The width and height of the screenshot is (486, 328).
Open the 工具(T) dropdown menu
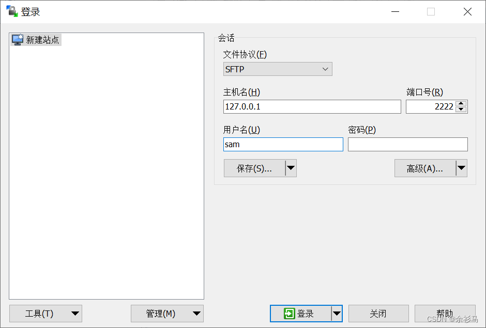coord(45,314)
